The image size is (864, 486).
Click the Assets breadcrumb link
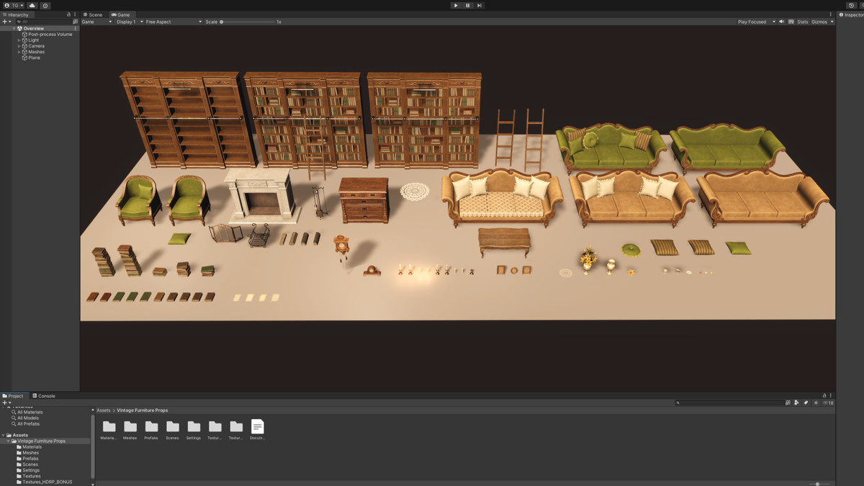point(104,410)
